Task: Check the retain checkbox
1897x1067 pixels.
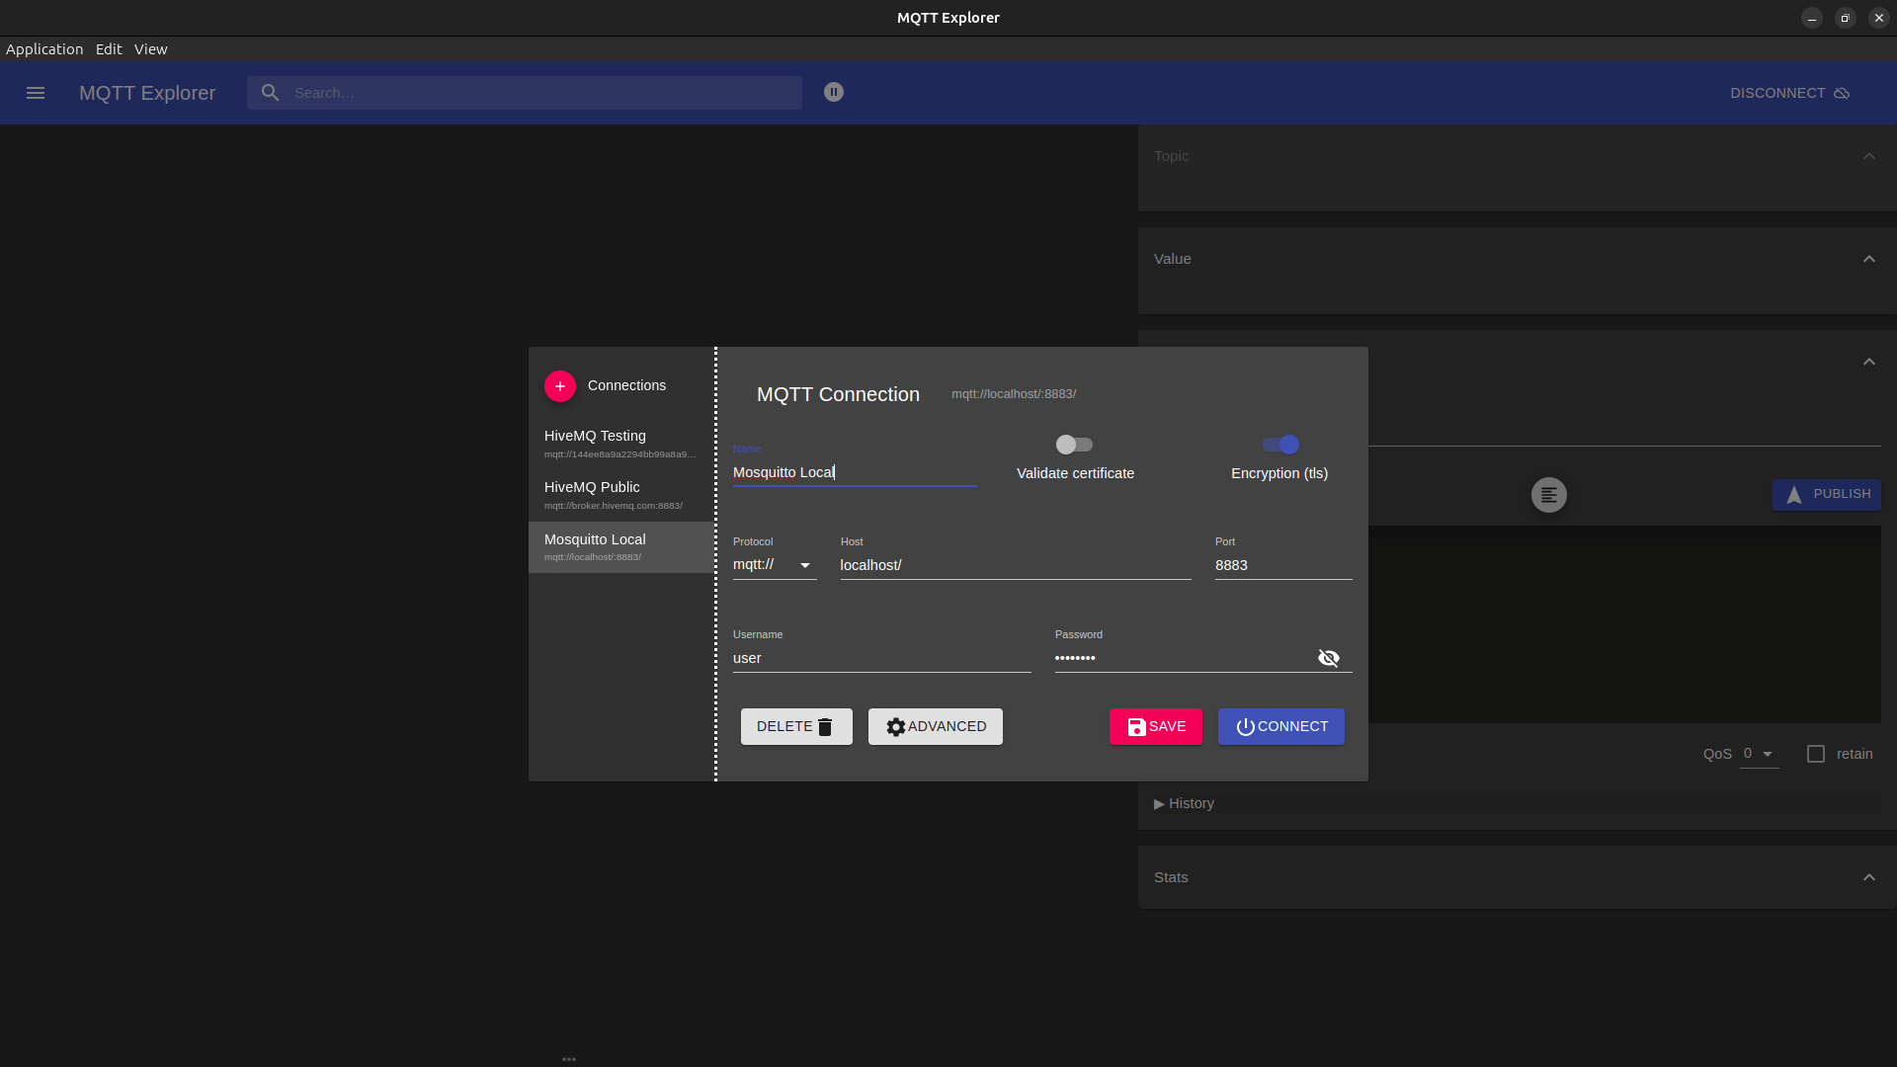Action: coord(1816,754)
